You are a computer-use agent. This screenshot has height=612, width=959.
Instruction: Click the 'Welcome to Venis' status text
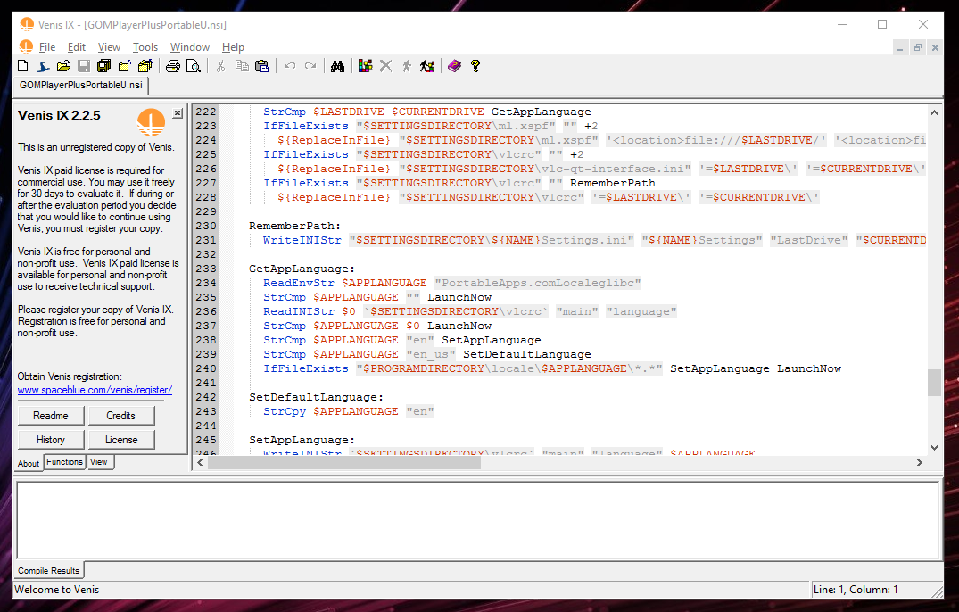coord(57,590)
